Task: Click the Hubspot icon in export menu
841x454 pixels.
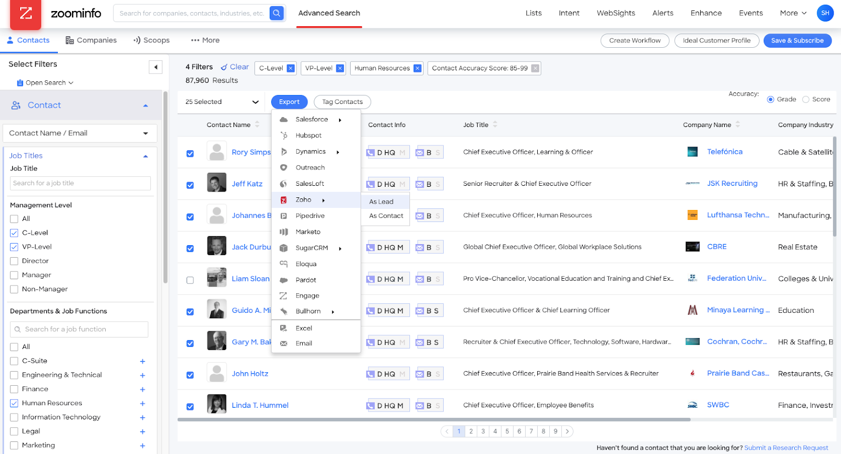Action: 284,135
